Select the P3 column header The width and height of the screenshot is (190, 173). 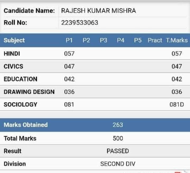tap(104, 40)
